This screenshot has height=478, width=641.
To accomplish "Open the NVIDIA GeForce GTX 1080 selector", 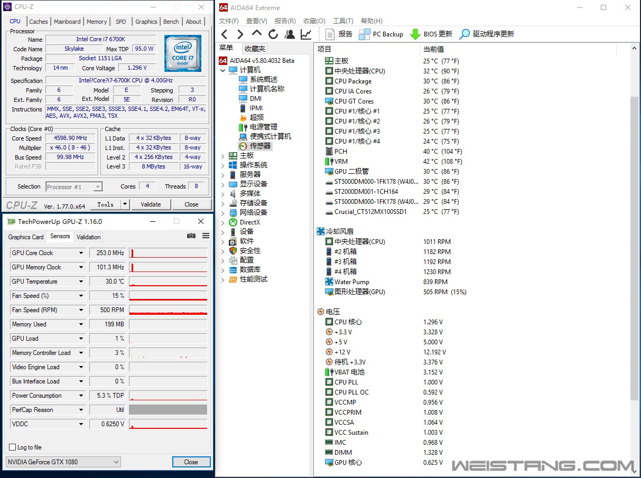I will click(x=63, y=462).
